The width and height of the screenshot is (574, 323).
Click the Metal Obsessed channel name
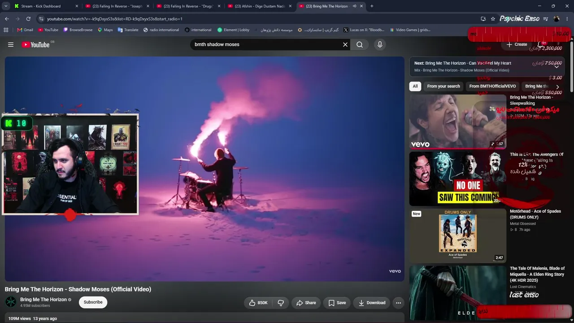pos(523,223)
